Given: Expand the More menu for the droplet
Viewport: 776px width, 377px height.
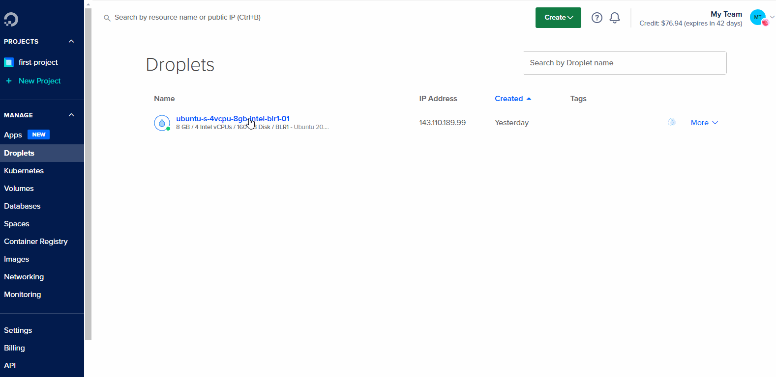Looking at the screenshot, I should click(704, 123).
